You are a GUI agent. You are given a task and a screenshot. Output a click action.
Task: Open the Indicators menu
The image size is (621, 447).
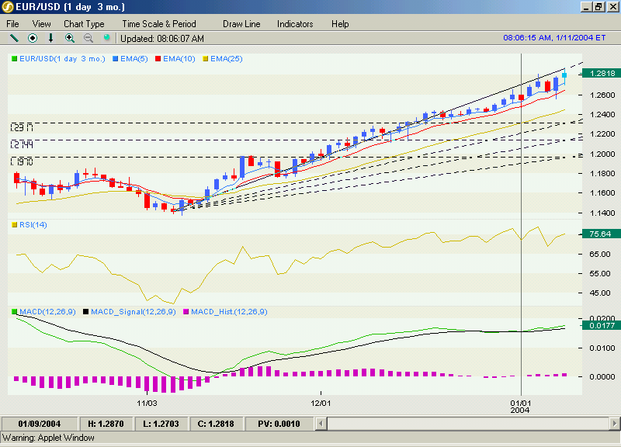[x=295, y=24]
